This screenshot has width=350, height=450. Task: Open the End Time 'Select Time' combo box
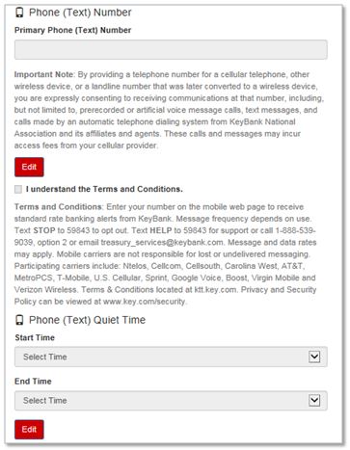click(171, 401)
